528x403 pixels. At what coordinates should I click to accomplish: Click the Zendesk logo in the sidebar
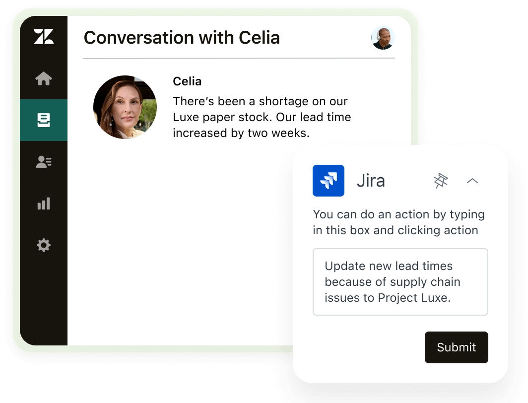pyautogui.click(x=44, y=37)
